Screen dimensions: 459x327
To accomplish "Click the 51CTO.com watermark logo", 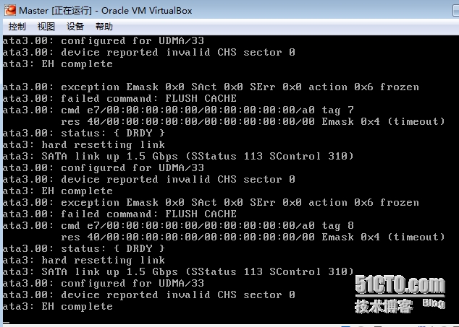I will [400, 284].
